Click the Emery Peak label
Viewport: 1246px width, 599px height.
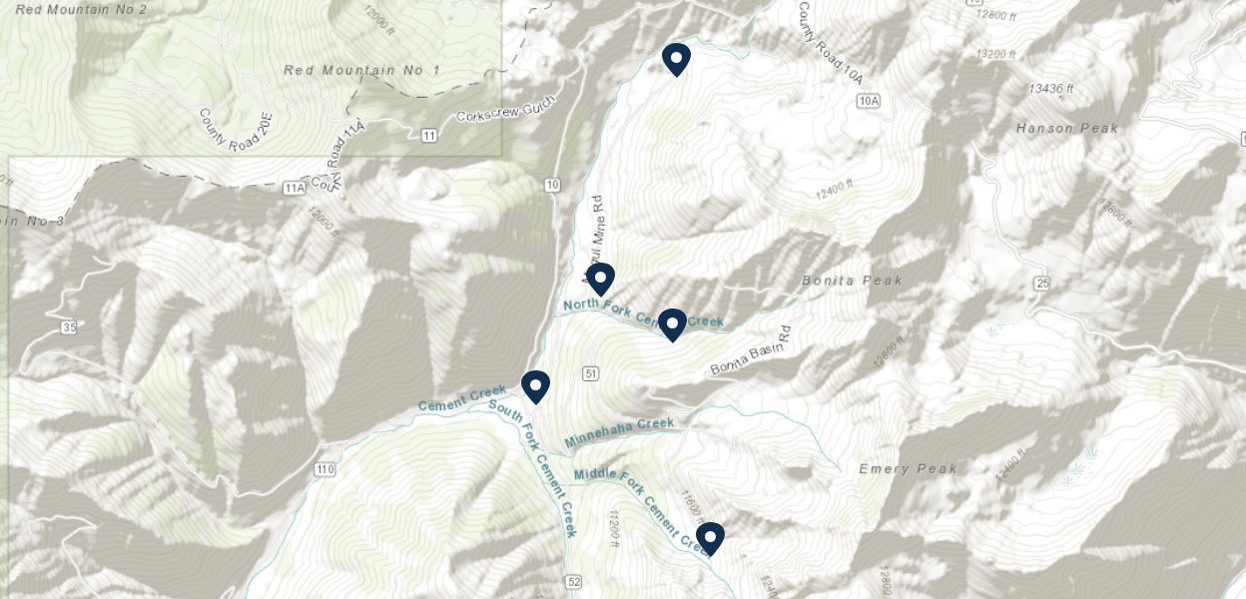click(909, 468)
